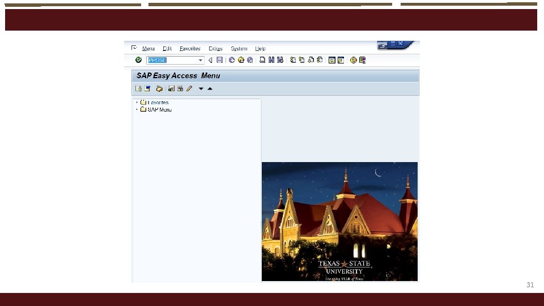Image resolution: width=544 pixels, height=306 pixels.
Task: Open the System menu
Action: [239, 49]
